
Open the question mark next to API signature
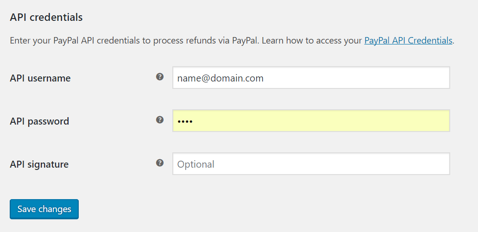tap(160, 163)
